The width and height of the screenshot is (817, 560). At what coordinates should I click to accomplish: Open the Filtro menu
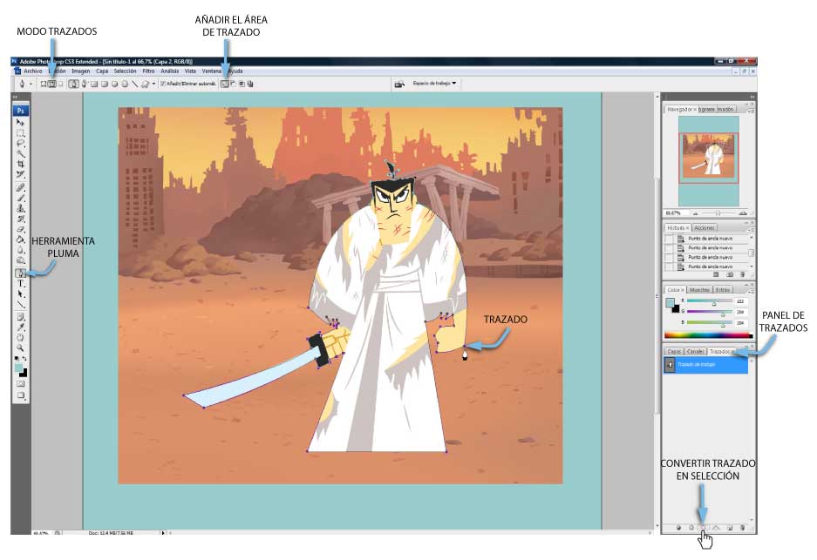click(148, 71)
